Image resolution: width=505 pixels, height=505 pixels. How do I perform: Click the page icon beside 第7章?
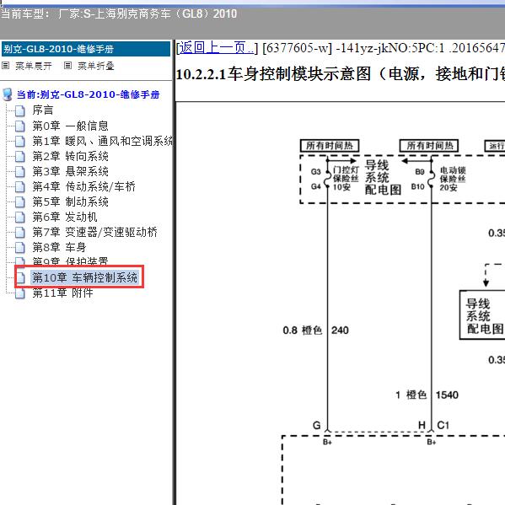pyautogui.click(x=20, y=233)
